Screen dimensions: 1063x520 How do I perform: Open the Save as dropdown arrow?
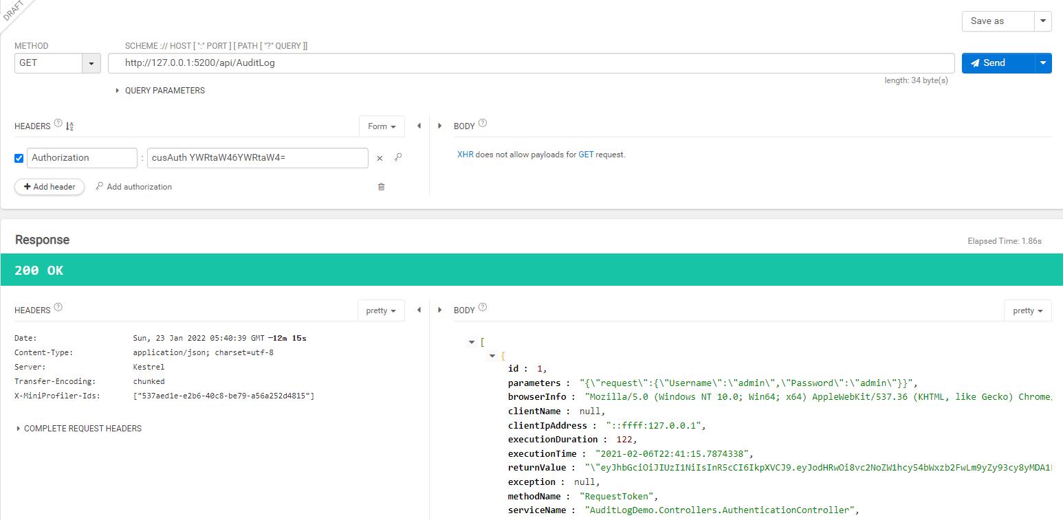[1043, 21]
